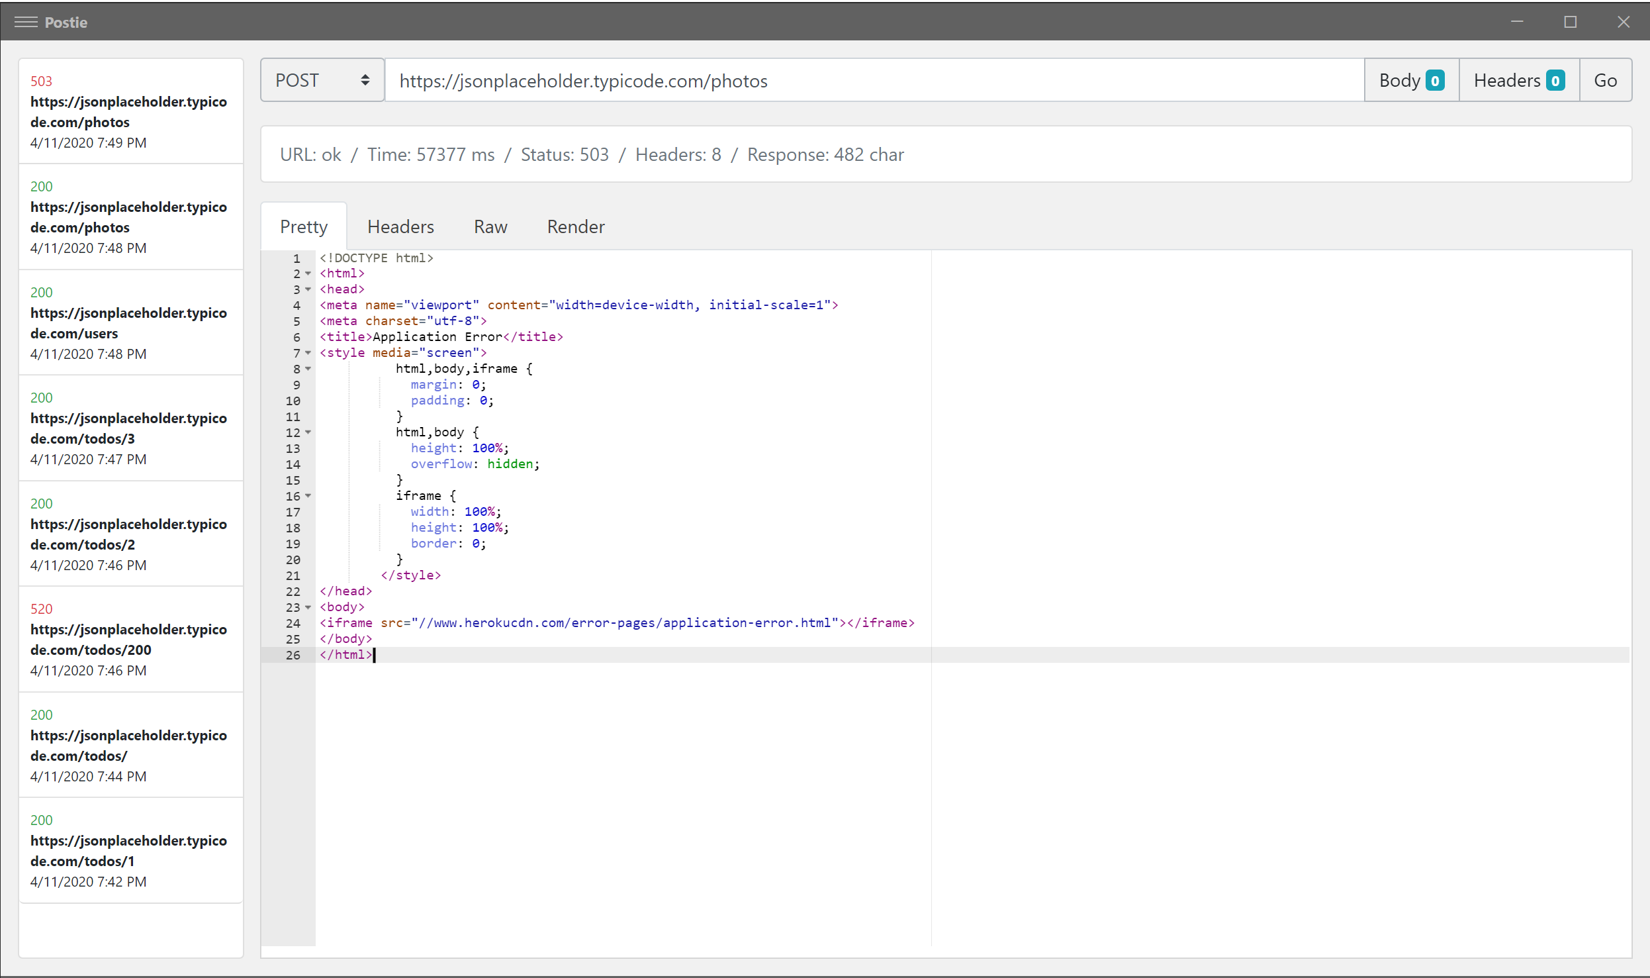This screenshot has height=978, width=1650.
Task: Open the request Body editor button
Action: coord(1411,80)
